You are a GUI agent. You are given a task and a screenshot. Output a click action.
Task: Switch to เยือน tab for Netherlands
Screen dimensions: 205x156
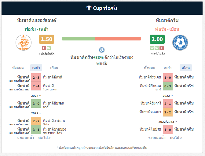54,68
